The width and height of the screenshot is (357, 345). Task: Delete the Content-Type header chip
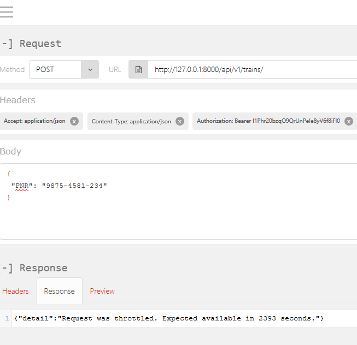coord(180,121)
